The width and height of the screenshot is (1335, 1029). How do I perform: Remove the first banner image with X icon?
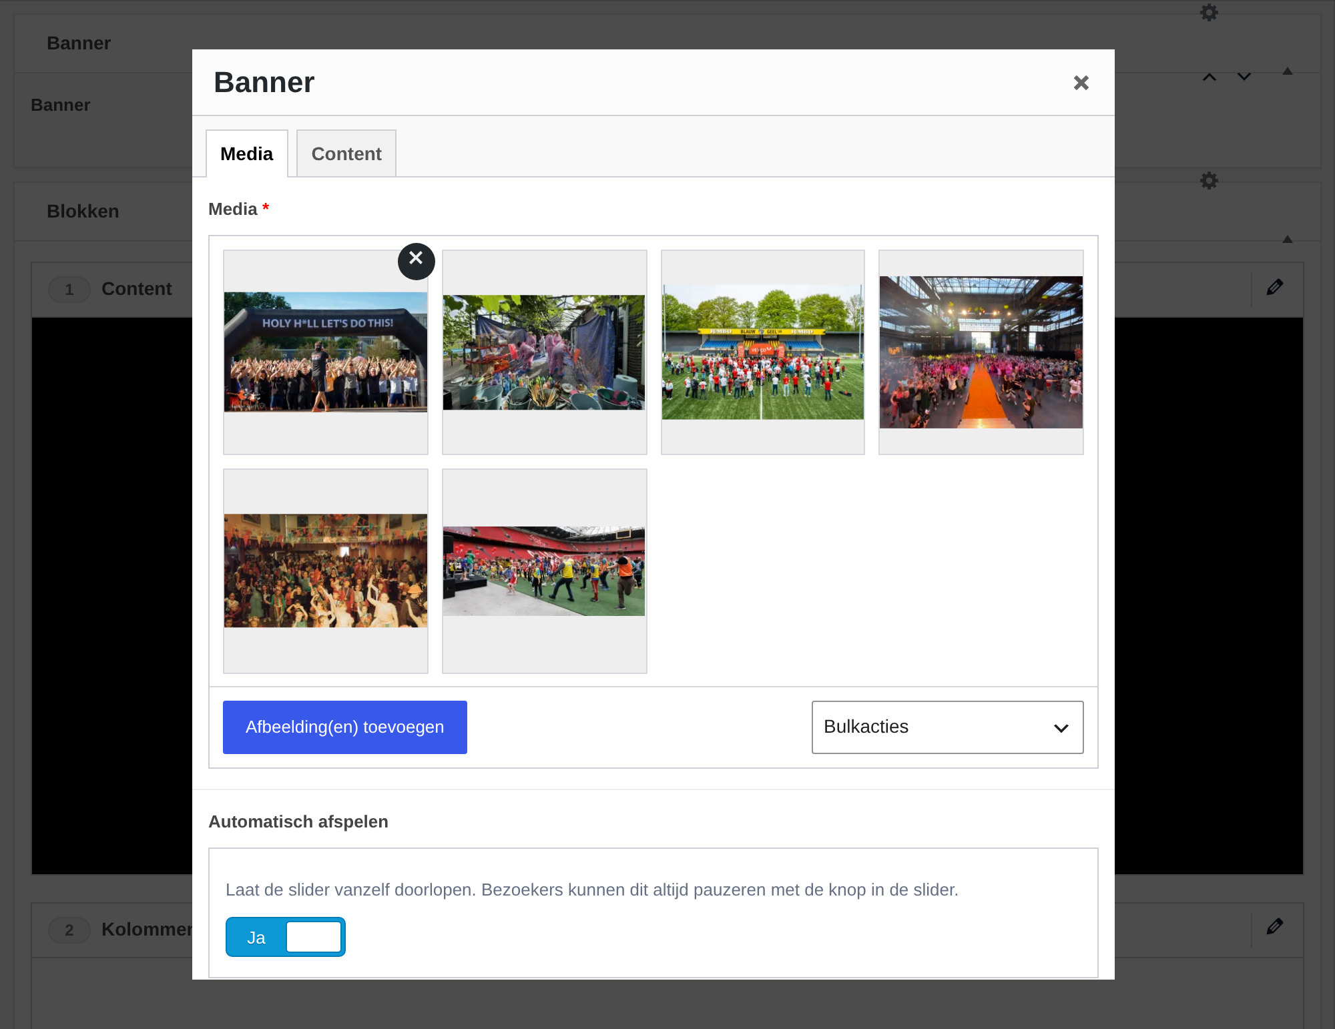pyautogui.click(x=416, y=261)
